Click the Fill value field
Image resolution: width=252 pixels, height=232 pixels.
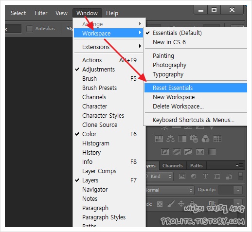click(226, 203)
